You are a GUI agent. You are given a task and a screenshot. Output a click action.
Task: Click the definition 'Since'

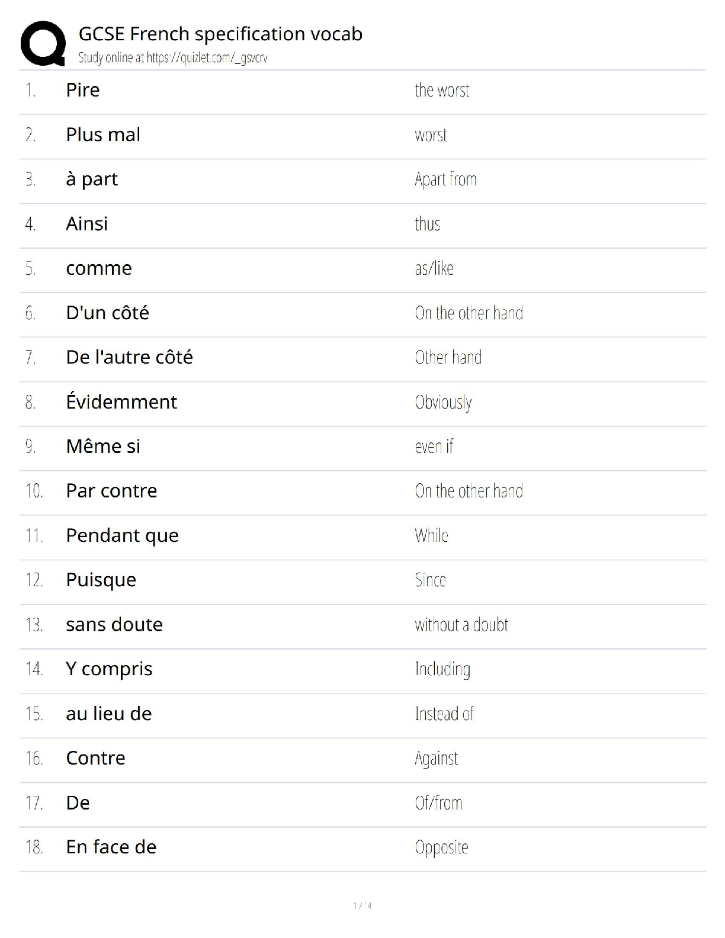coord(430,580)
